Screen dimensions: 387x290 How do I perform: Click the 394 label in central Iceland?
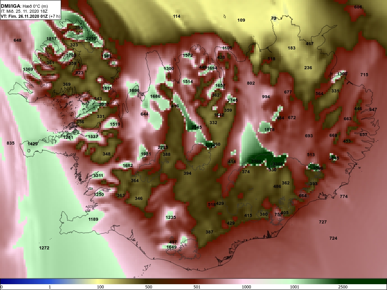[x=187, y=173]
